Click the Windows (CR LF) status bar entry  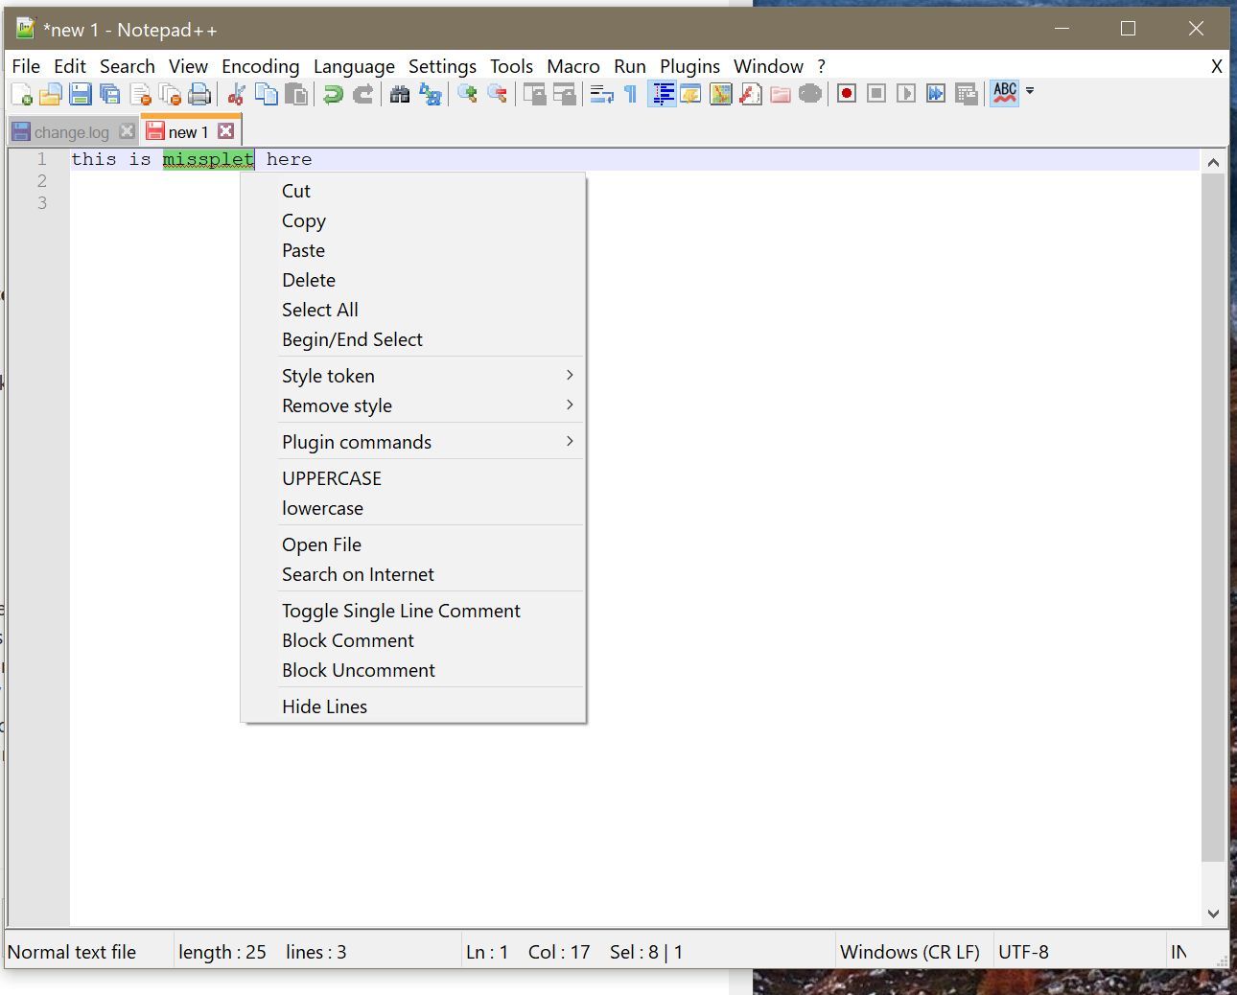[910, 952]
